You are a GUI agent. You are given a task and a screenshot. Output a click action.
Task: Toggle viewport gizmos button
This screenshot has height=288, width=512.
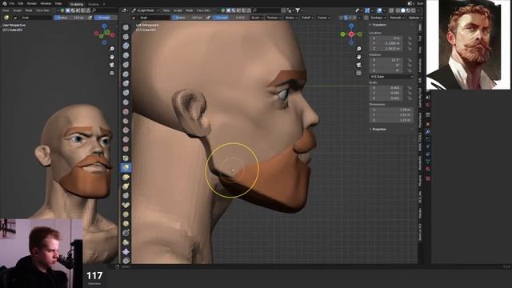point(367,10)
